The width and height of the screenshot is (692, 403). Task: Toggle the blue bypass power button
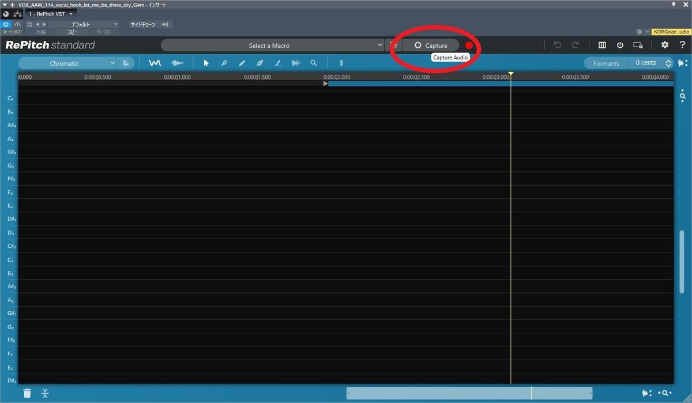click(x=6, y=24)
